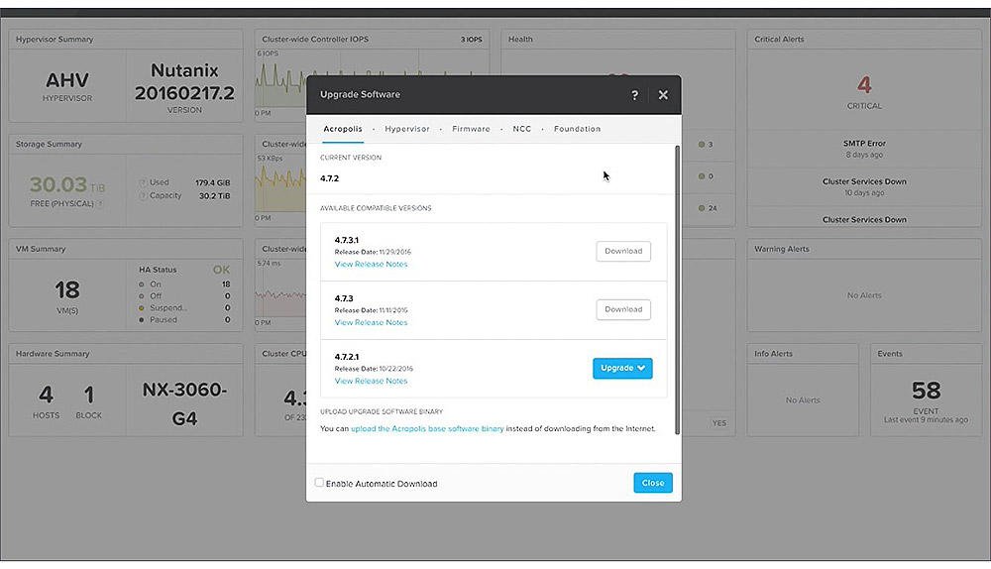
Task: Click the Off status dot in VM Summary
Action: coord(142,295)
